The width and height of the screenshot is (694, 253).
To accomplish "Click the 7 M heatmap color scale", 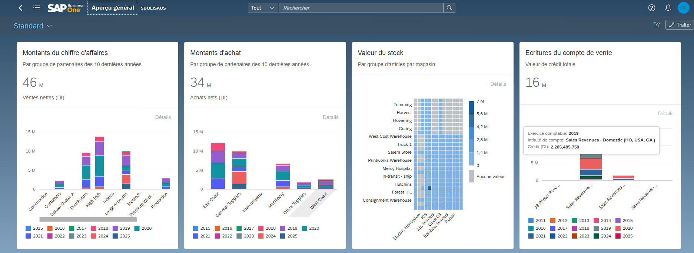I will pos(471,107).
